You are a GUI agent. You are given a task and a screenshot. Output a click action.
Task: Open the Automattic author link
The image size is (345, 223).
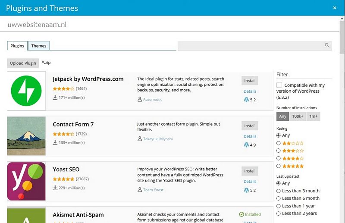point(153,99)
